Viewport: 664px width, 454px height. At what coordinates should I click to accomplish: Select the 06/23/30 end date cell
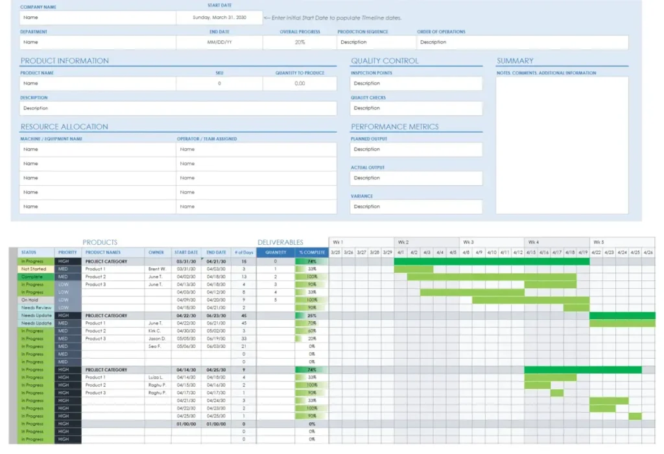point(216,315)
